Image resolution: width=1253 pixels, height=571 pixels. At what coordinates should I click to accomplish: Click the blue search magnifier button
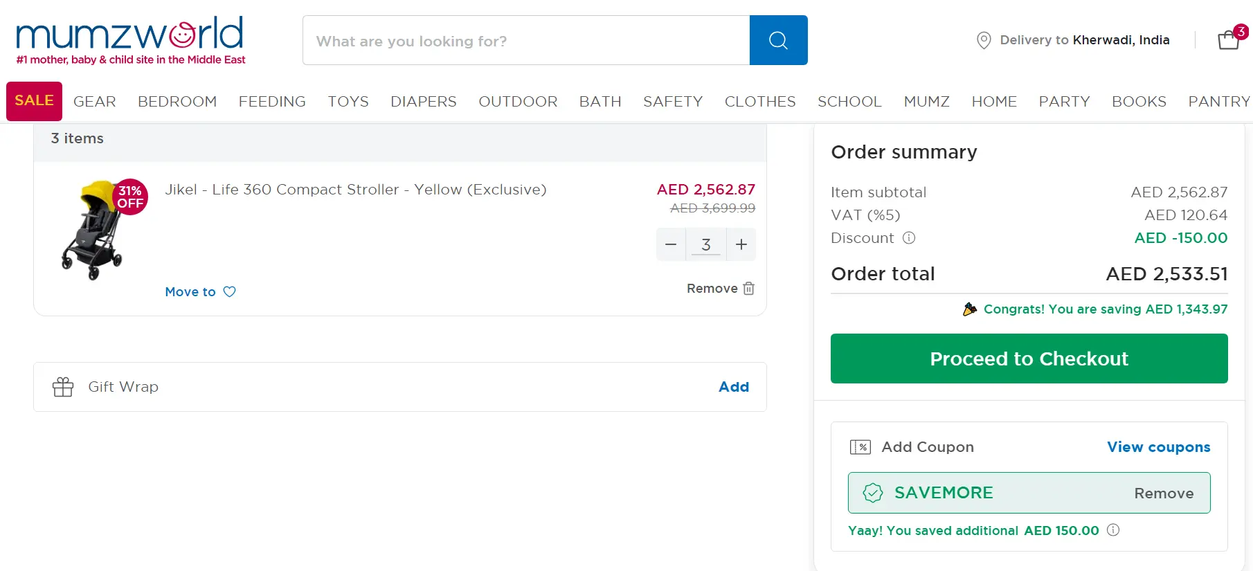778,40
